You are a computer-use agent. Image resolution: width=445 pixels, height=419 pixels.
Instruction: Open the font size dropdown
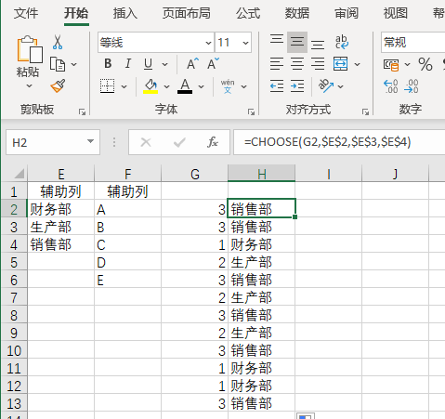pos(245,43)
